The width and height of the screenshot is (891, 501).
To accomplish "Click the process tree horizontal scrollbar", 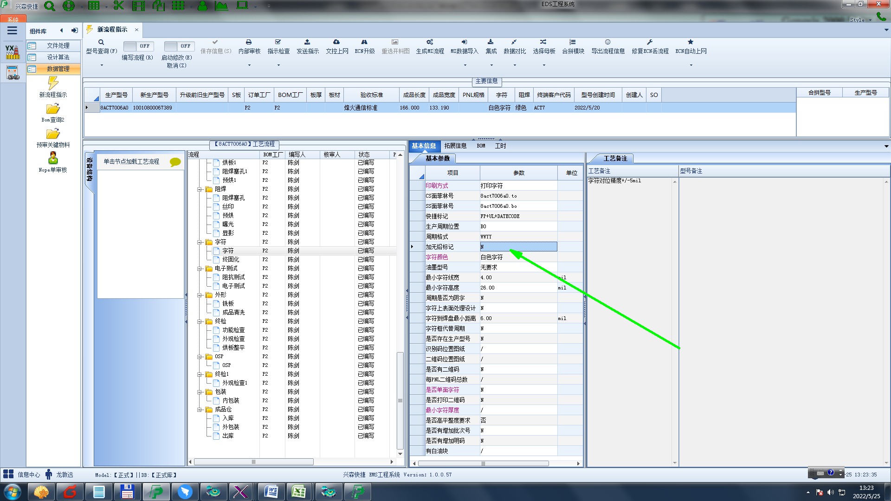I will [253, 462].
